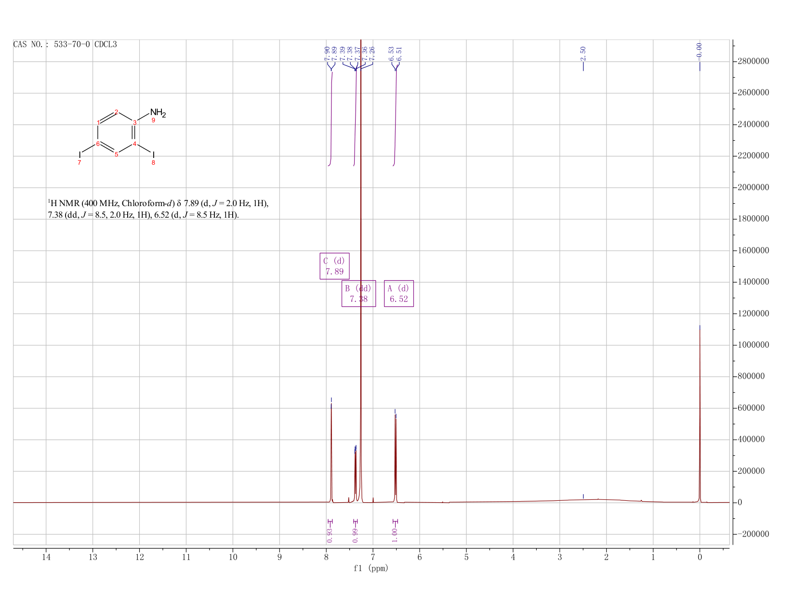The height and width of the screenshot is (614, 795).
Task: Select the multiplet box C (d) 7.89
Action: pyautogui.click(x=334, y=266)
